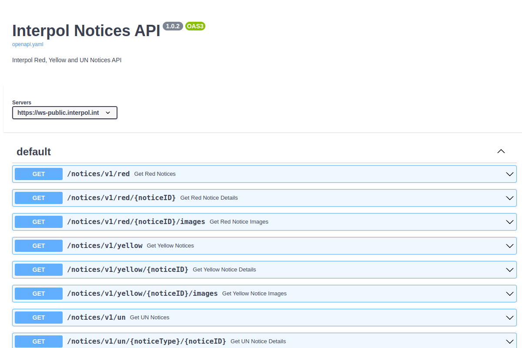Select the /notices/v1/un path
This screenshot has height=348, width=522.
tap(96, 318)
